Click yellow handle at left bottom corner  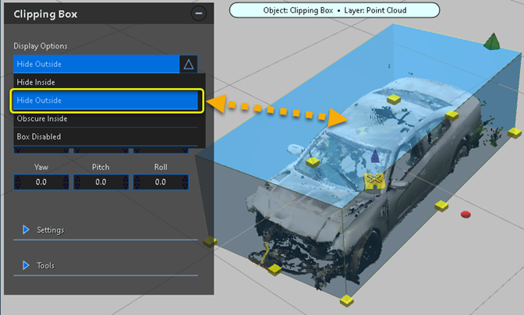[x=210, y=242]
